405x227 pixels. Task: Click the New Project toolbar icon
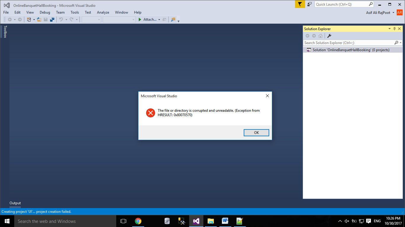tap(29, 20)
